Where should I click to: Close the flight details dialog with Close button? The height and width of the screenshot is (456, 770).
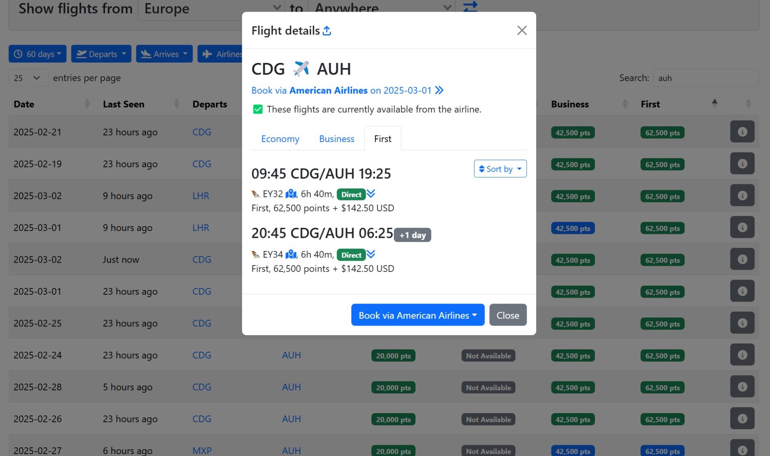point(508,315)
